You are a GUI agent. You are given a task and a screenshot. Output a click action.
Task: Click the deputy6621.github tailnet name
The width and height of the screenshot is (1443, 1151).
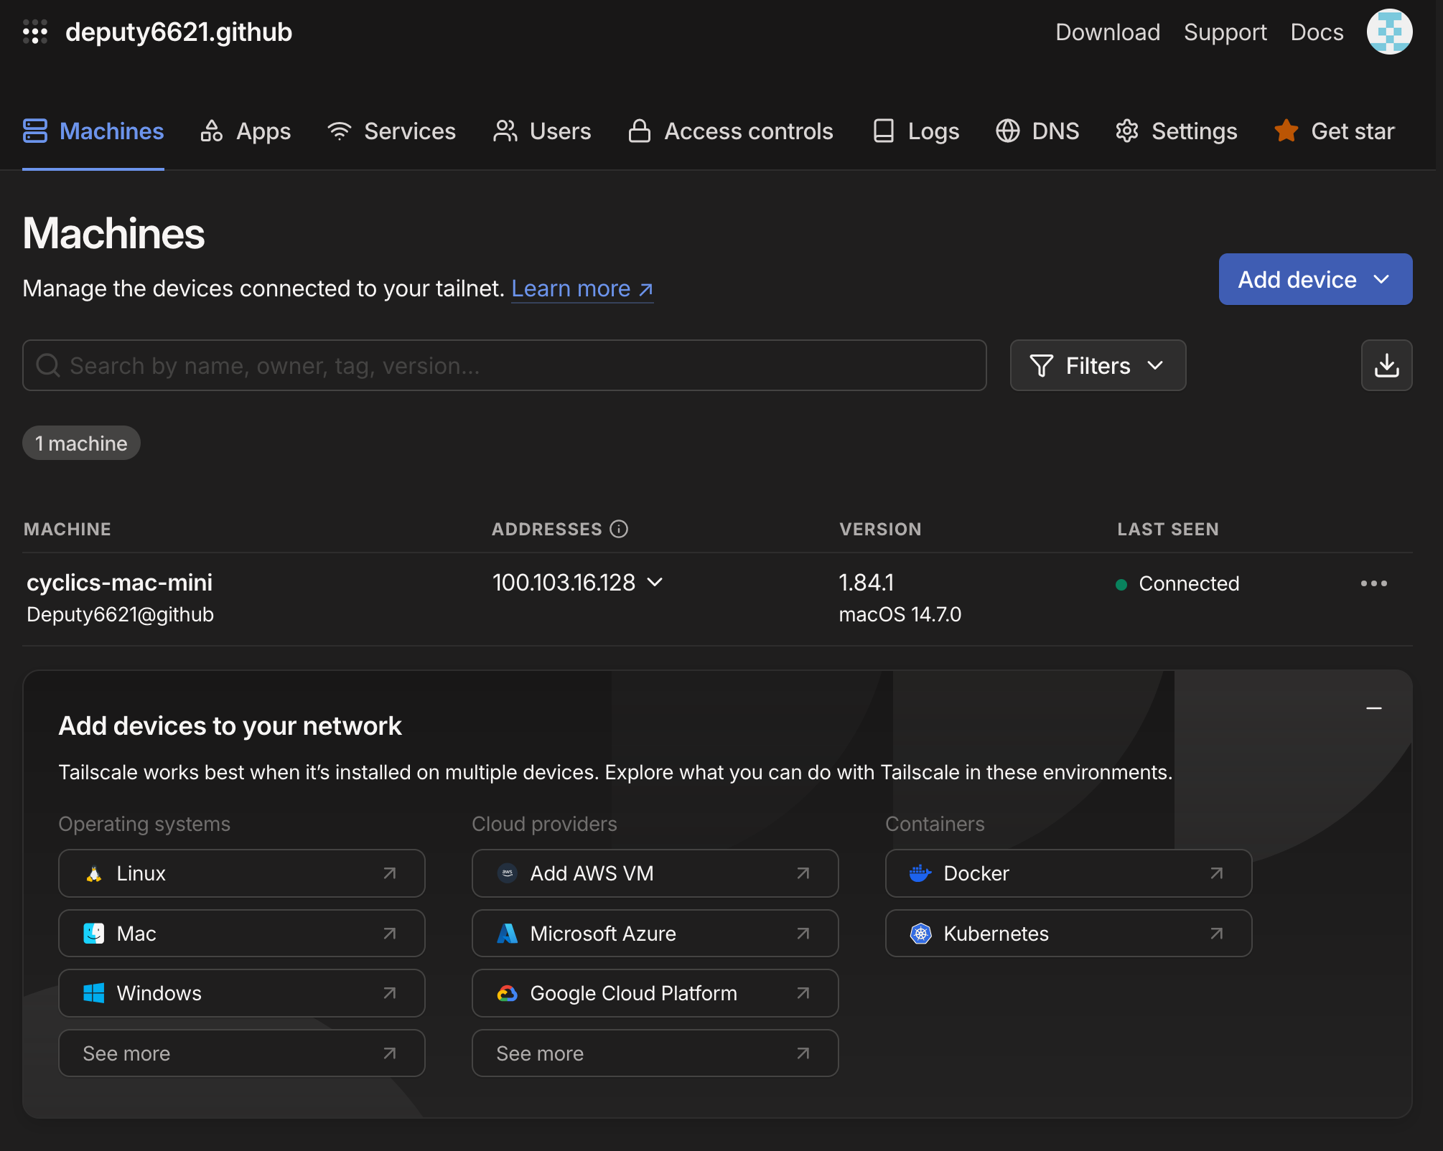click(179, 32)
